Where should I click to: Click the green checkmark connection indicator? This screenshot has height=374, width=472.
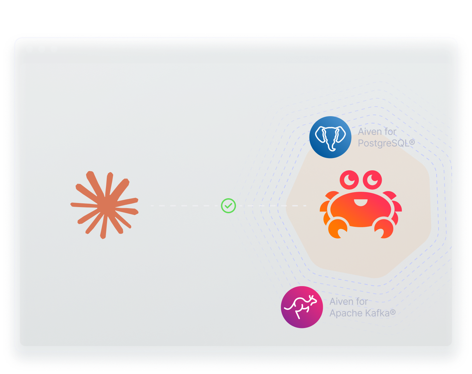[x=228, y=206]
